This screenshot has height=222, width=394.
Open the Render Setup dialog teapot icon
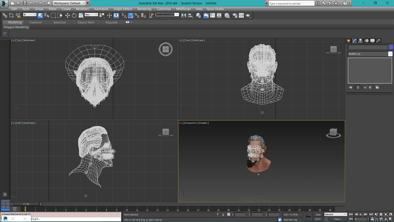pyautogui.click(x=235, y=15)
